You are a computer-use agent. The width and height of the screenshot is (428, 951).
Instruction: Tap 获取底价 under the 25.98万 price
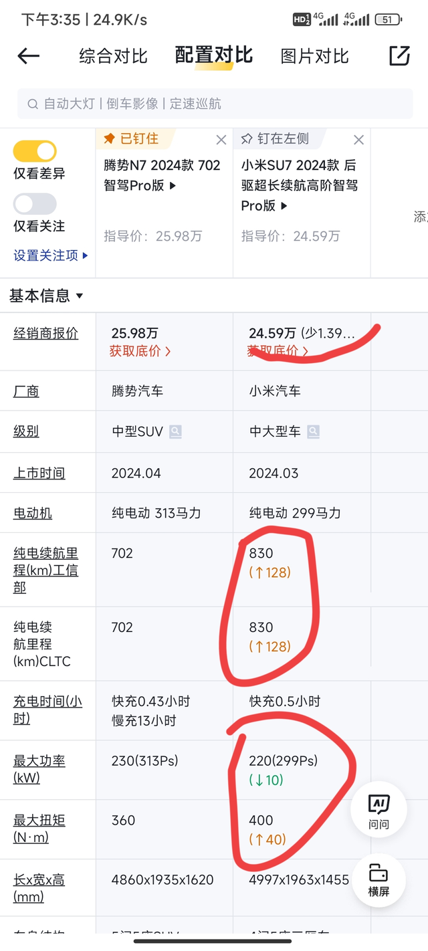pos(140,350)
